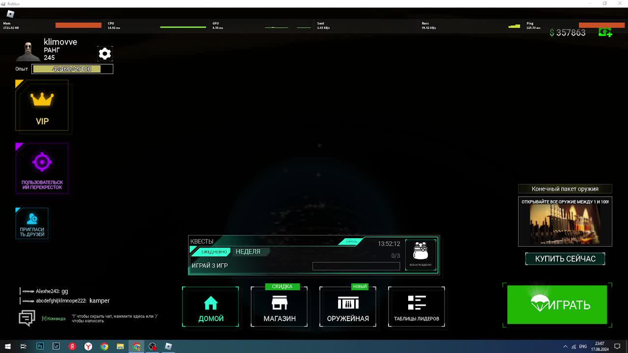This screenshot has height=353, width=628.
Task: Open the ПОЛЬЗОВАТЕЛЬСКИЙ ПЕРЕКРЕСТОК crosshair tile
Action: click(42, 168)
